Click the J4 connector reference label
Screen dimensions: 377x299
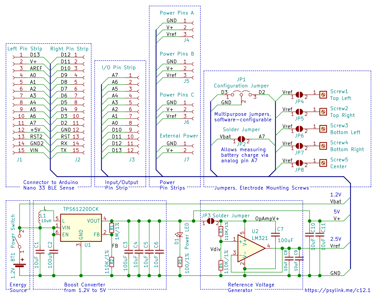pyautogui.click(x=186, y=40)
